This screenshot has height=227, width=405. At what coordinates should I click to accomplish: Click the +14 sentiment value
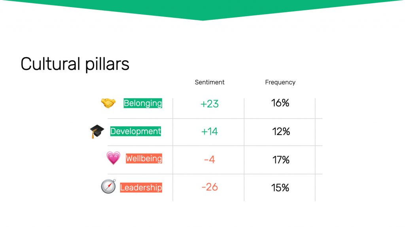210,131
